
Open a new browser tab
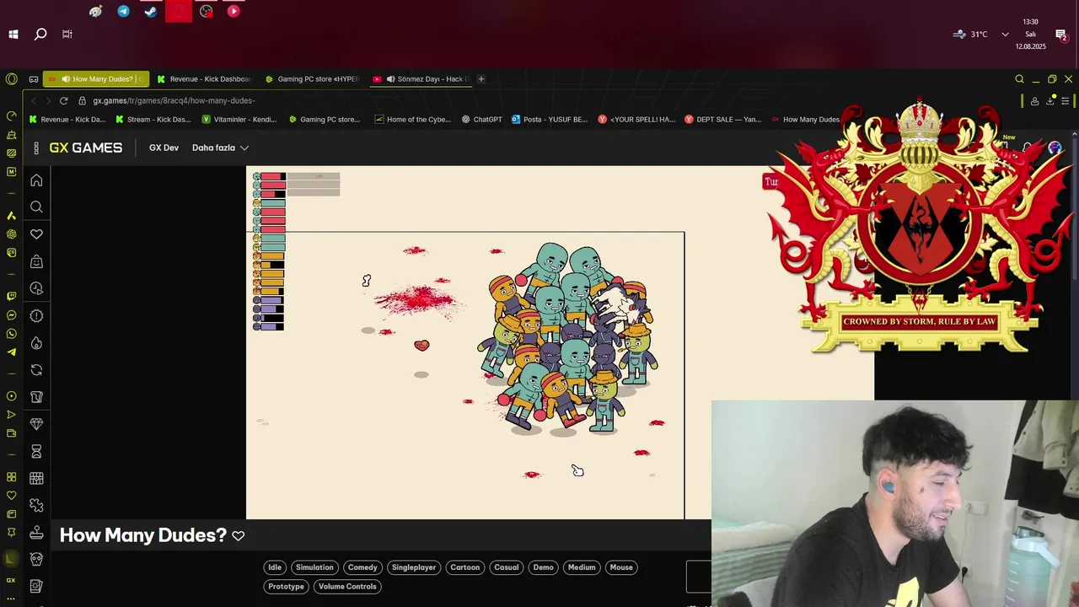[x=481, y=79]
